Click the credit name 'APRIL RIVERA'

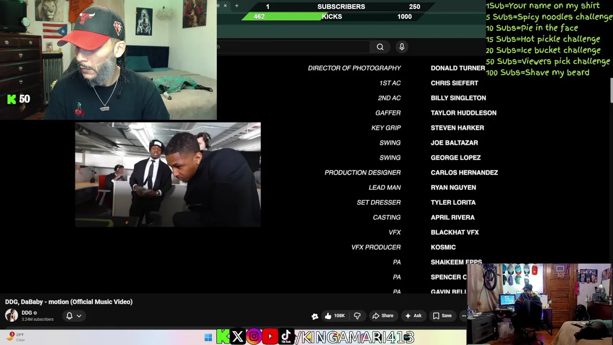click(x=453, y=218)
